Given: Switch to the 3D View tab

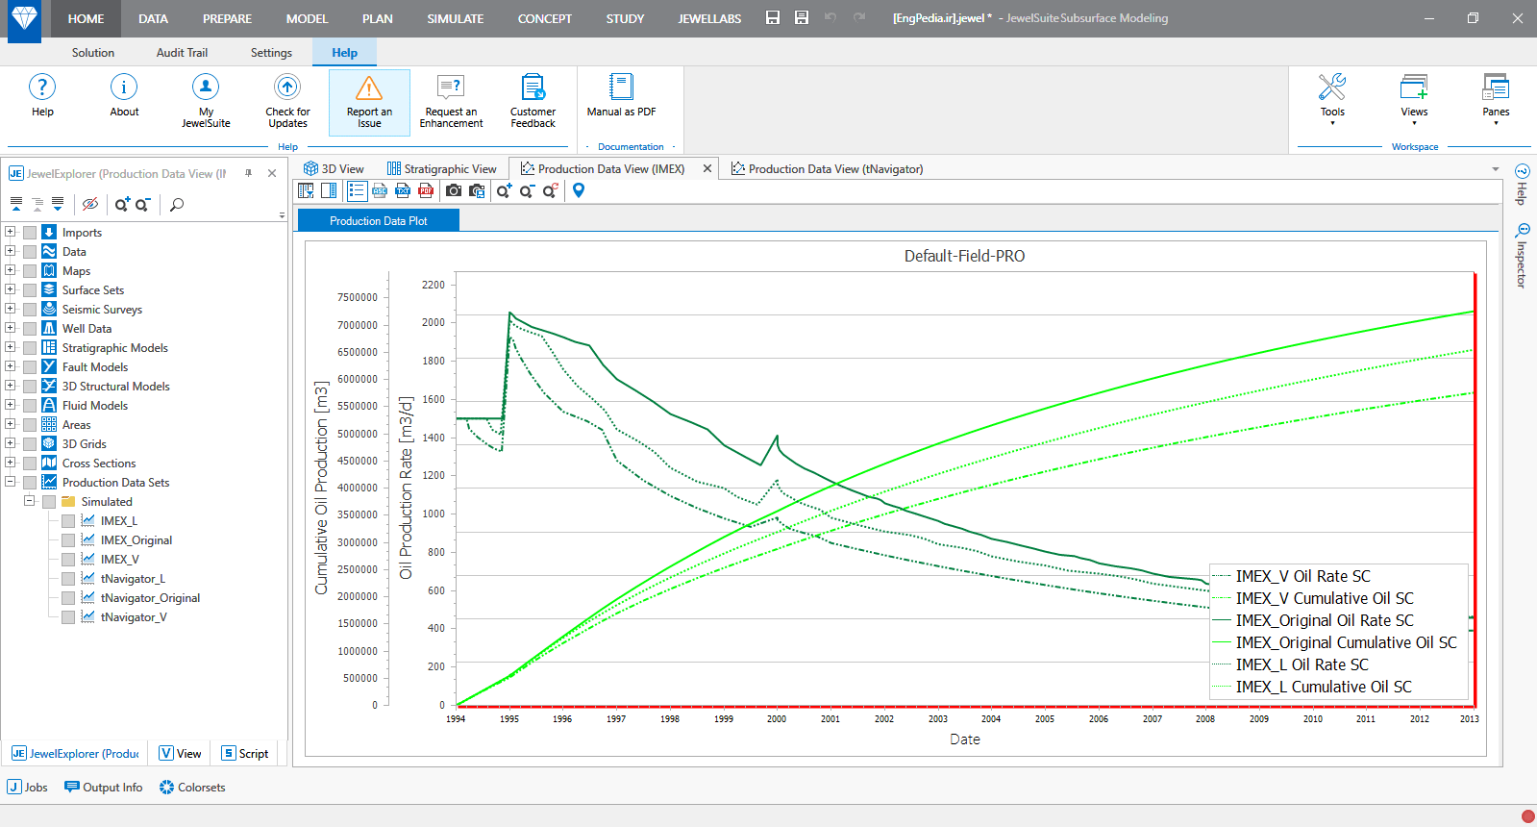Looking at the screenshot, I should click(x=334, y=168).
